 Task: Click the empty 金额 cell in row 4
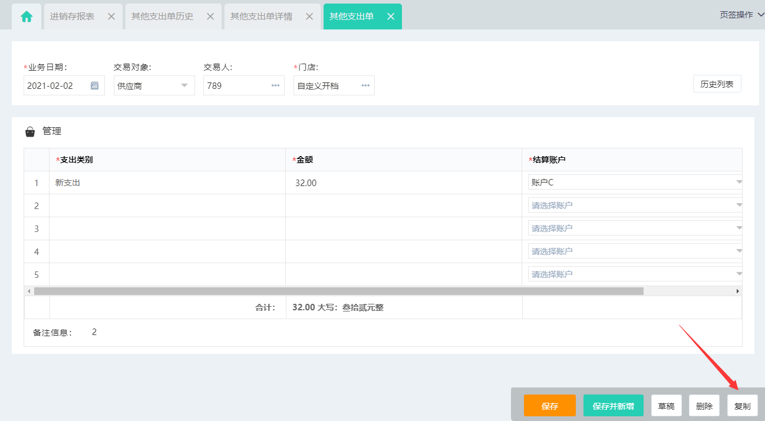point(404,251)
